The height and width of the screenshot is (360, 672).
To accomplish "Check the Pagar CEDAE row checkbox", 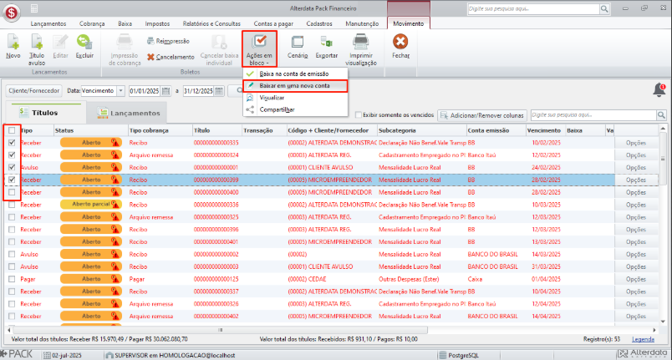I will point(12,279).
